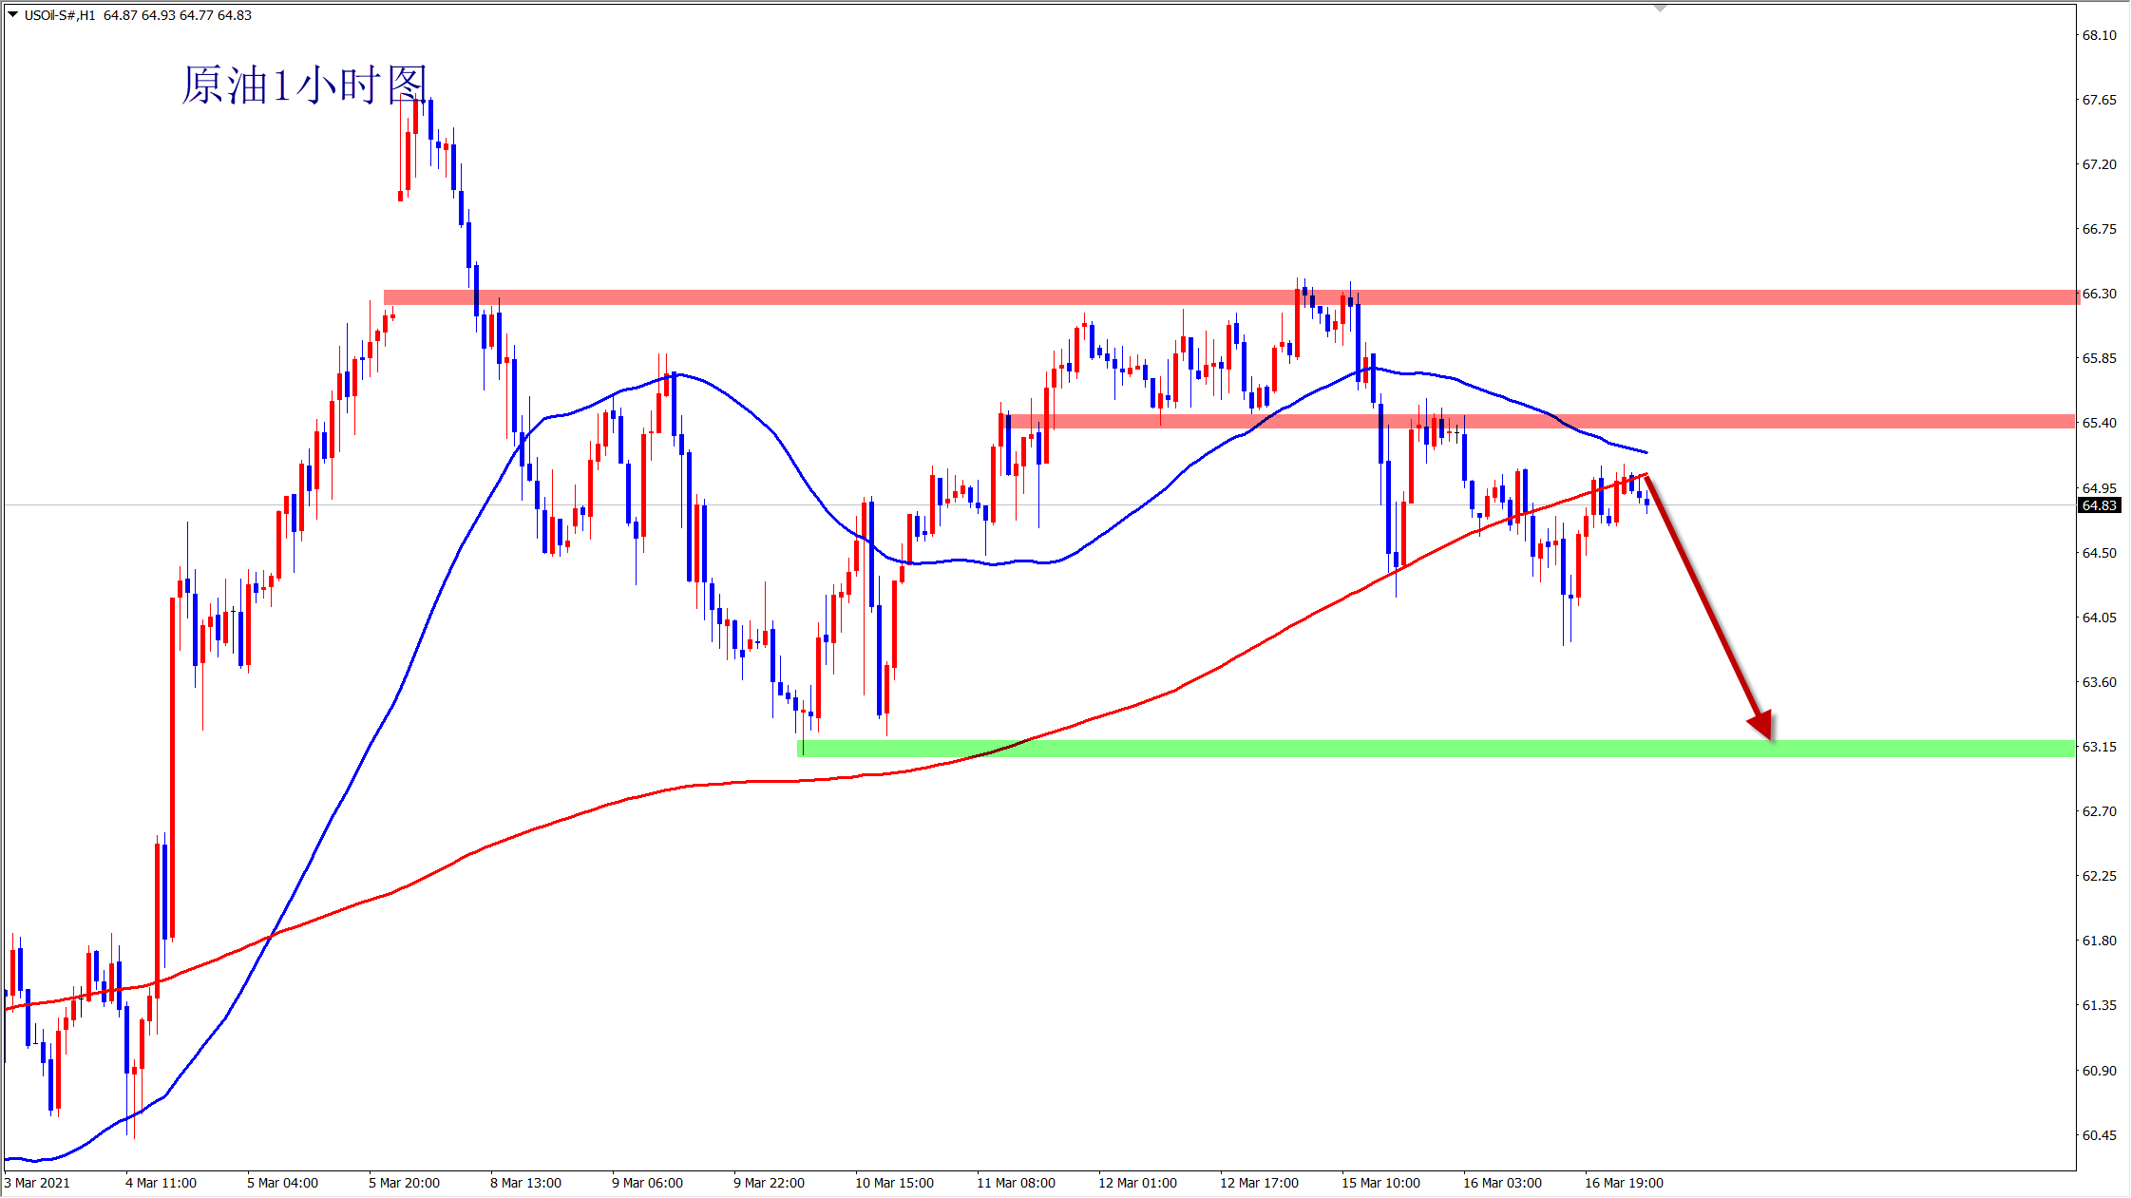Click the 15 Mar 10:00 time label

coord(1380,1183)
